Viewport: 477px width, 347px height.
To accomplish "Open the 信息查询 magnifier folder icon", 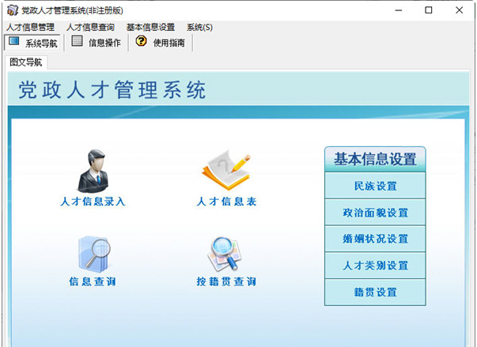I will tap(94, 255).
